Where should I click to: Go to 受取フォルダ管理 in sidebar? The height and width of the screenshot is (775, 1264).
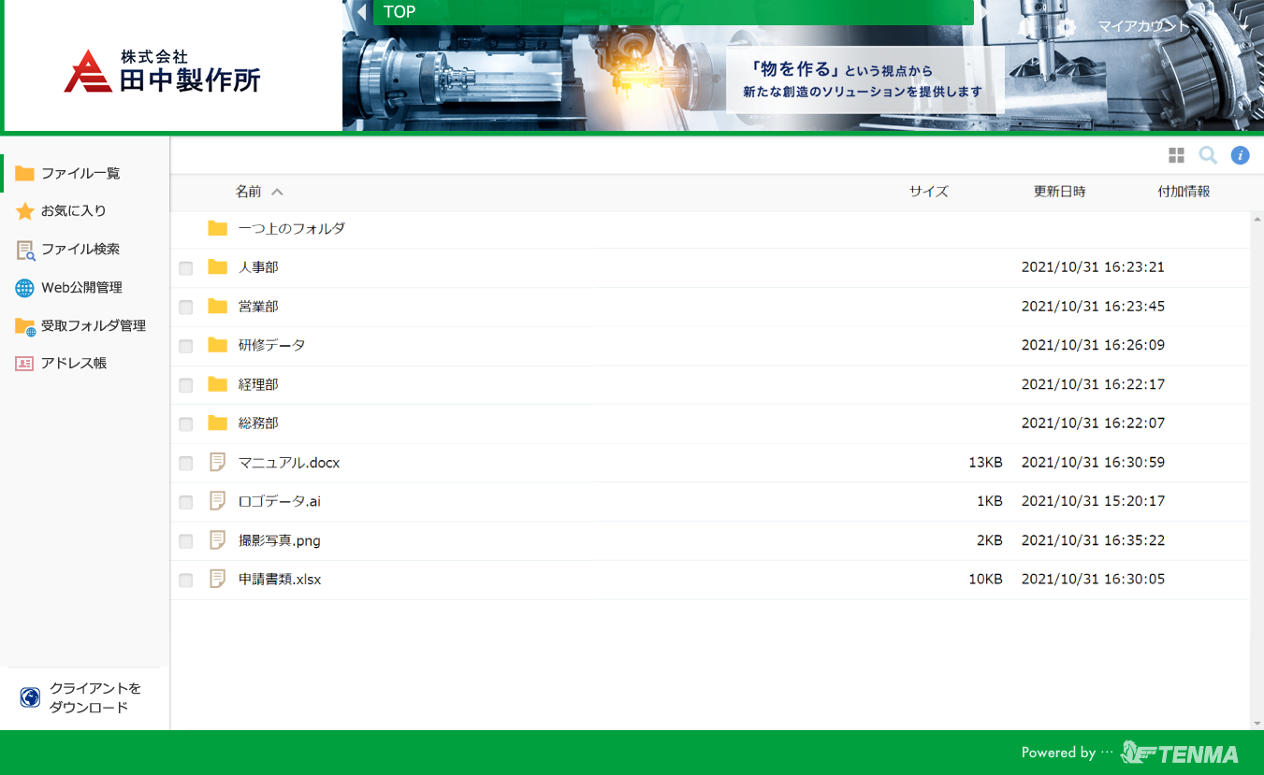coord(93,325)
